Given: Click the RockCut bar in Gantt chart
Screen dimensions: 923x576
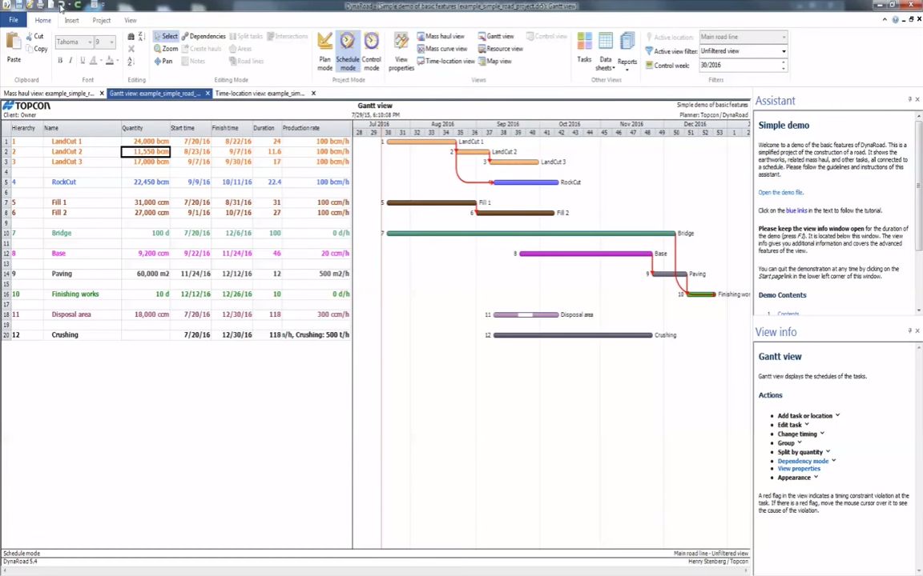Looking at the screenshot, I should [x=526, y=182].
